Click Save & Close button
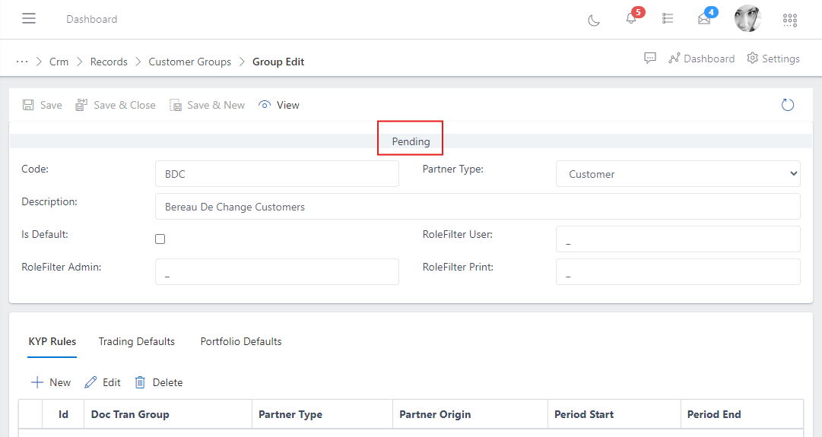This screenshot has height=437, width=822. coord(116,105)
